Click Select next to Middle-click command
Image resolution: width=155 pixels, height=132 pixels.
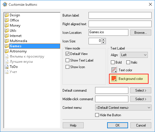click(141, 99)
